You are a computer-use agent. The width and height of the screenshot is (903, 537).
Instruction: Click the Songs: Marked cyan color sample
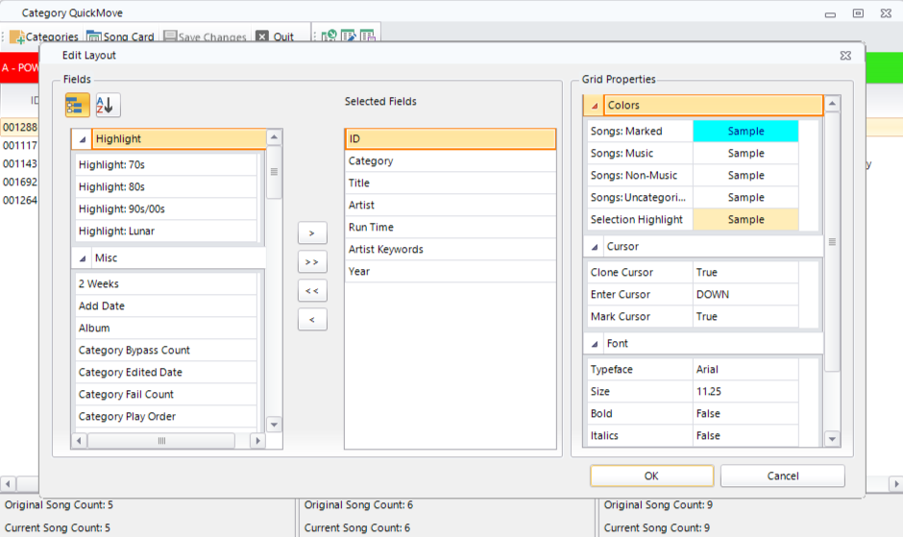745,132
